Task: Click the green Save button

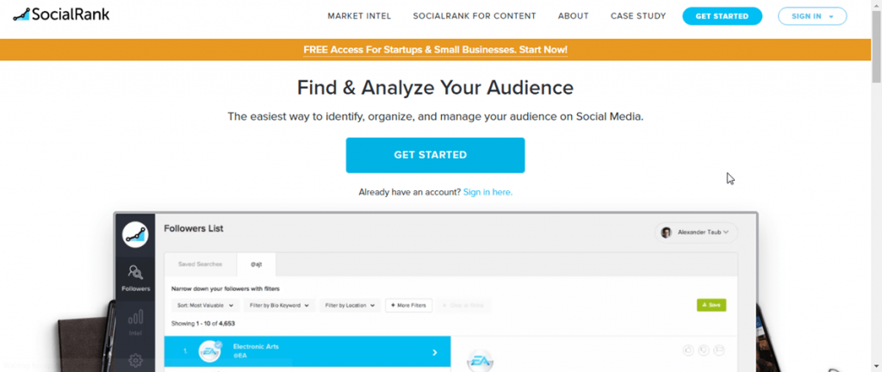Action: point(711,305)
